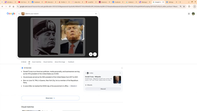Open the Exact matches tab
The image size is (197, 111).
[37, 62]
